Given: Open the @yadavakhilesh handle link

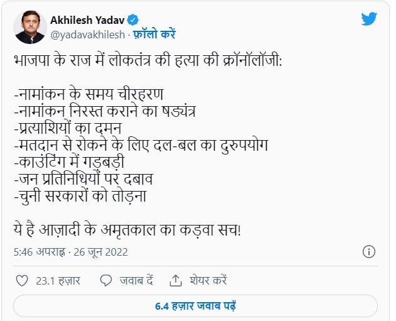Looking at the screenshot, I should point(88,35).
